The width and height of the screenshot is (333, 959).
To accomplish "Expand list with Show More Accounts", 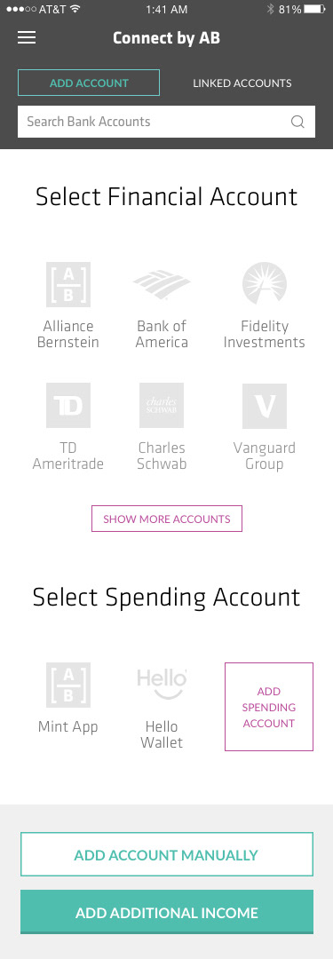I will pyautogui.click(x=167, y=519).
